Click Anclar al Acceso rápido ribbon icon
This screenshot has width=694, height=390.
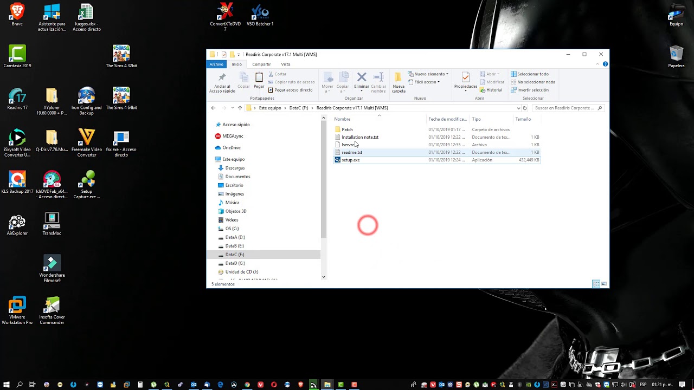(x=222, y=82)
